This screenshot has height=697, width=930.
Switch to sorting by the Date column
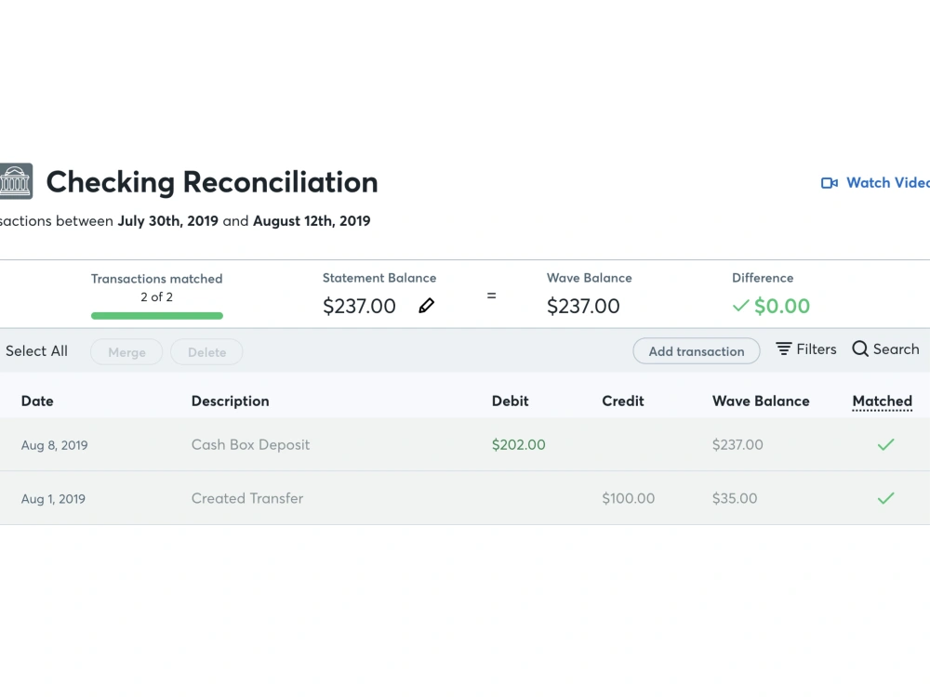37,401
